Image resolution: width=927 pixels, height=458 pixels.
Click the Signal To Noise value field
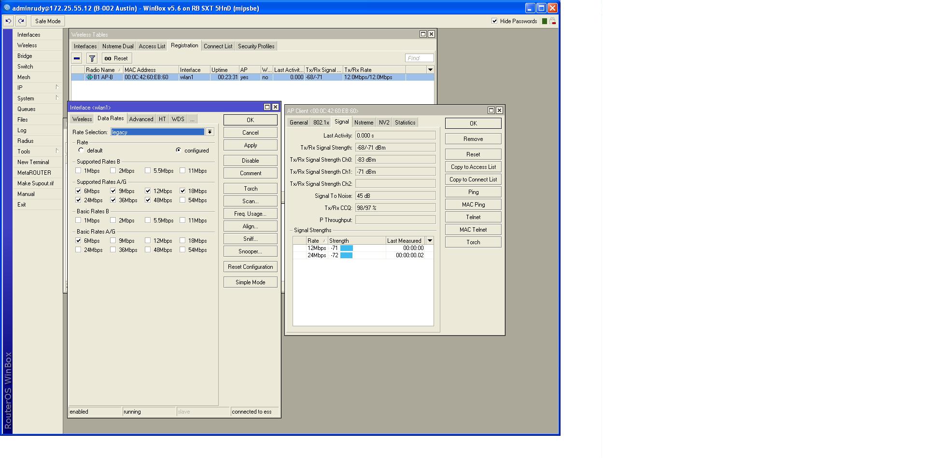click(395, 196)
